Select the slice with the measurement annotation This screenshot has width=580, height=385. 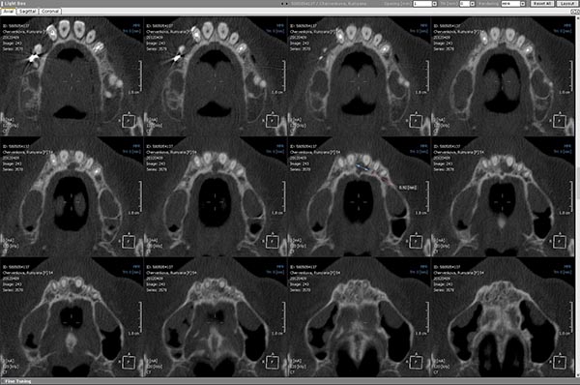359,196
